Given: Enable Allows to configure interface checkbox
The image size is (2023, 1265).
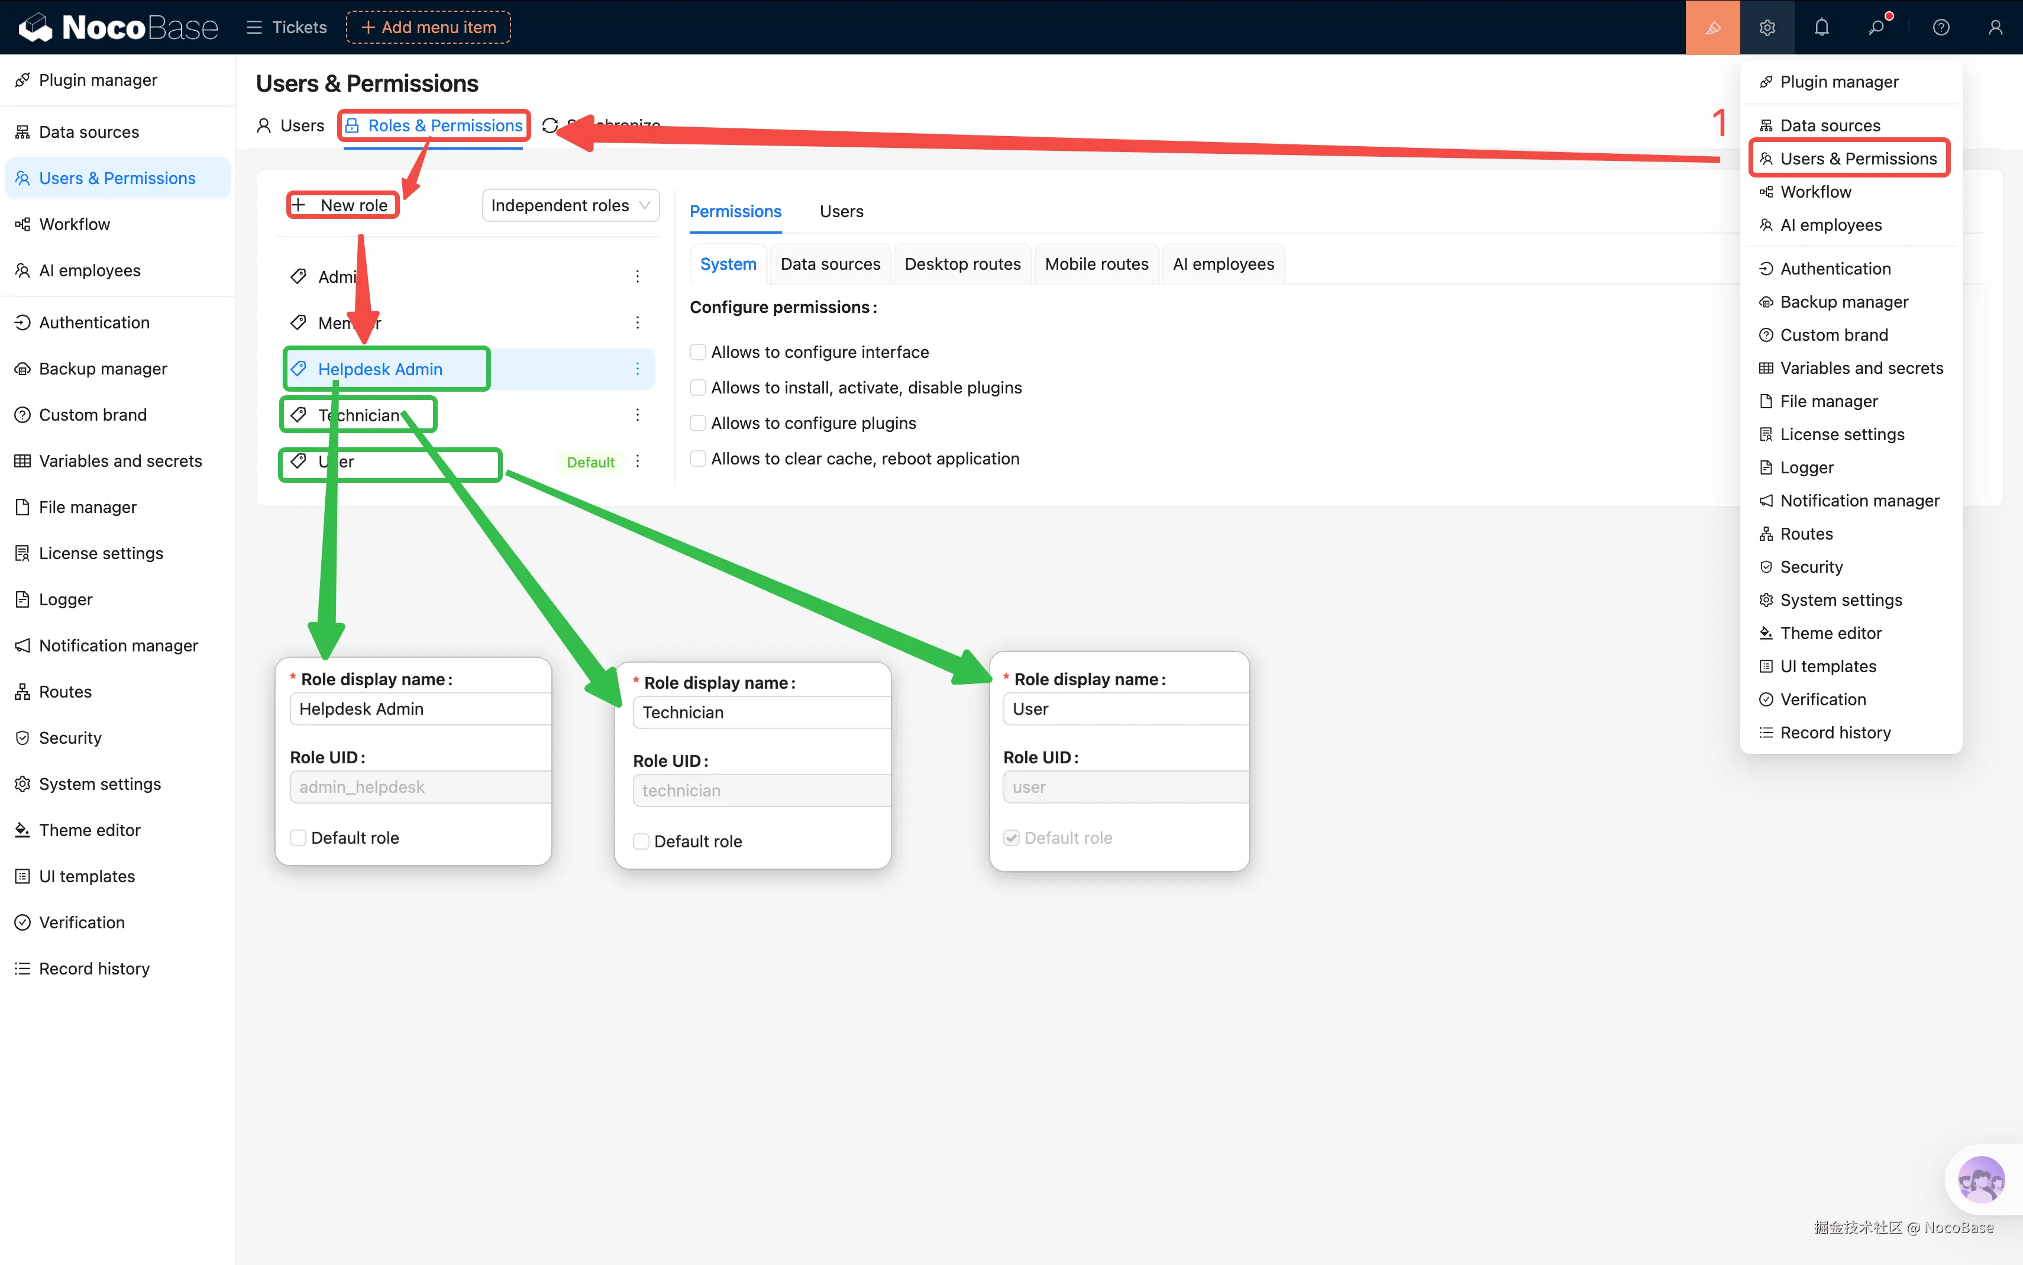Looking at the screenshot, I should [x=697, y=352].
